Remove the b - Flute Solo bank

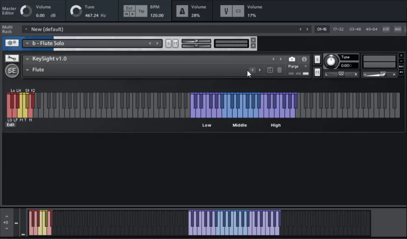tap(253, 40)
